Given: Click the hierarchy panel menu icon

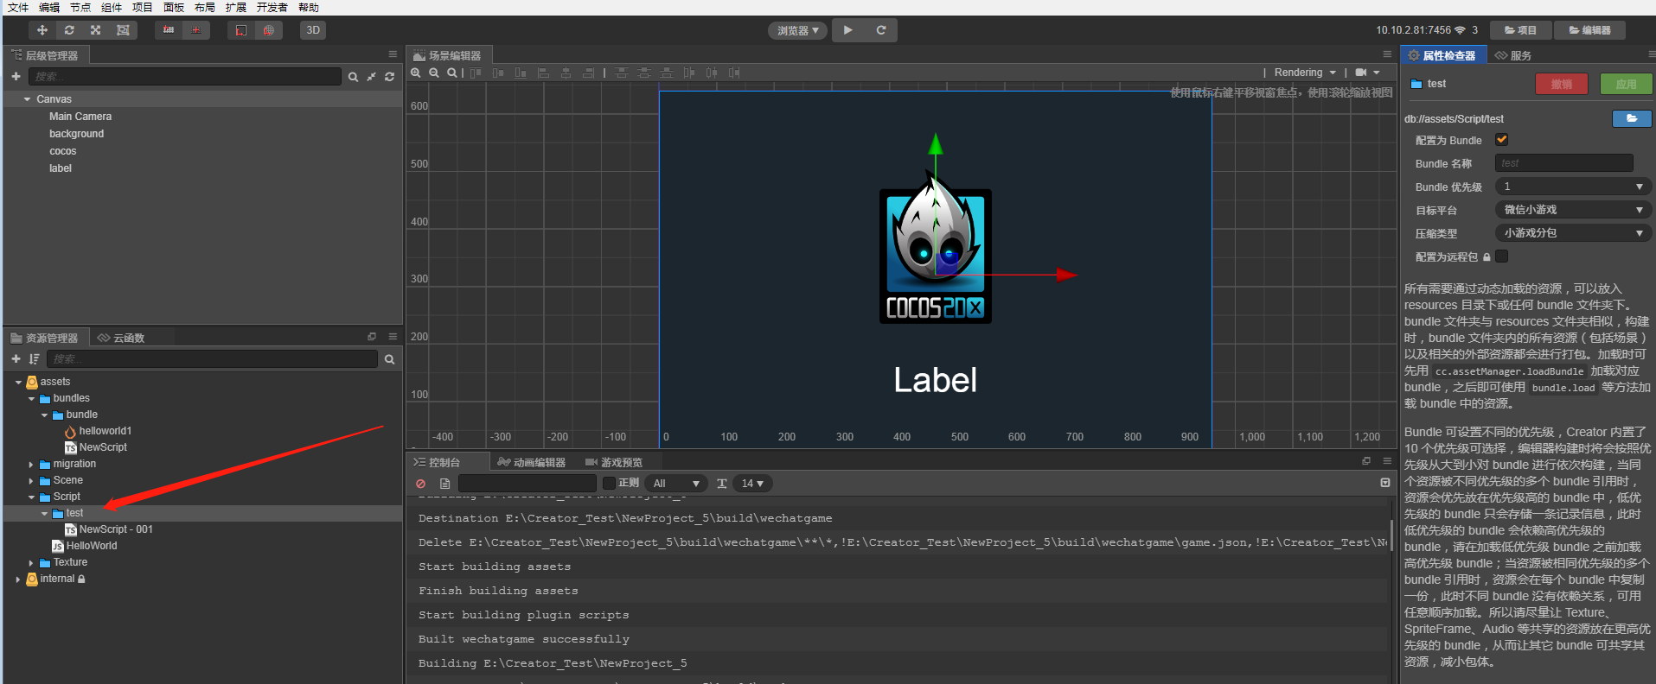Looking at the screenshot, I should [393, 54].
